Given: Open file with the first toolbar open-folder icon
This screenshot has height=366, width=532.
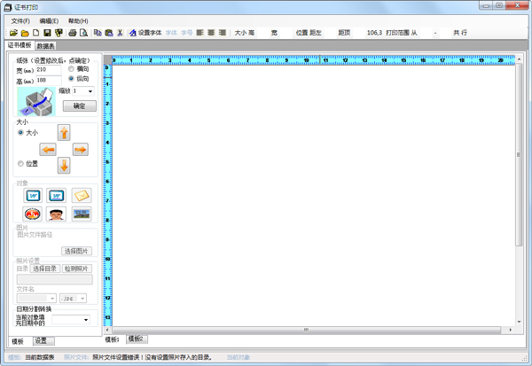Looking at the screenshot, I should [x=13, y=33].
